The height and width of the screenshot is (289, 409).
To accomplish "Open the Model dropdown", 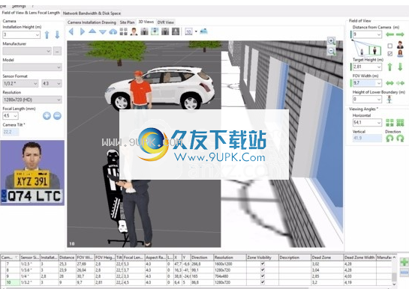I will tap(59, 67).
